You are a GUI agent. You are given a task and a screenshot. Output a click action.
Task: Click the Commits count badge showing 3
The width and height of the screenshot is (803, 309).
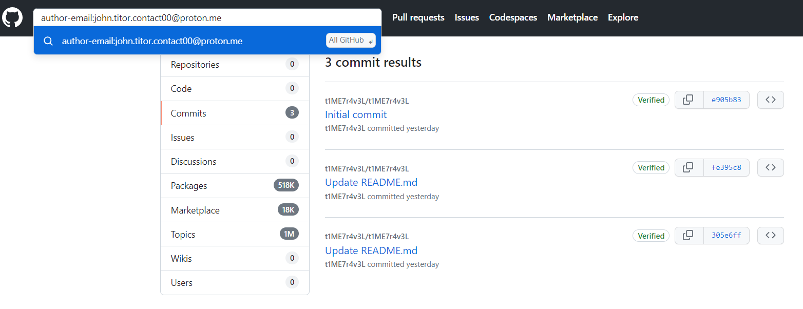292,113
